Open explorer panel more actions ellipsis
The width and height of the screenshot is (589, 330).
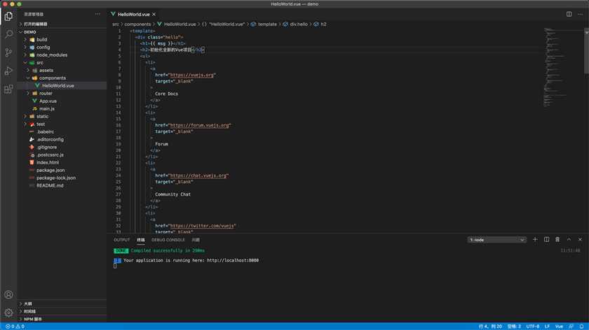(97, 14)
